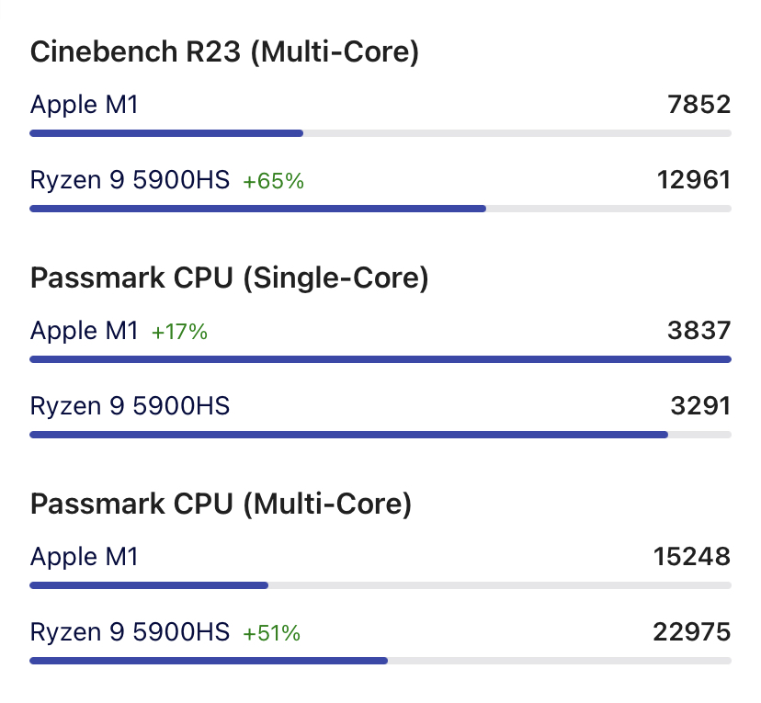The width and height of the screenshot is (761, 703).
Task: Click the green +51% badge
Action: (x=271, y=632)
